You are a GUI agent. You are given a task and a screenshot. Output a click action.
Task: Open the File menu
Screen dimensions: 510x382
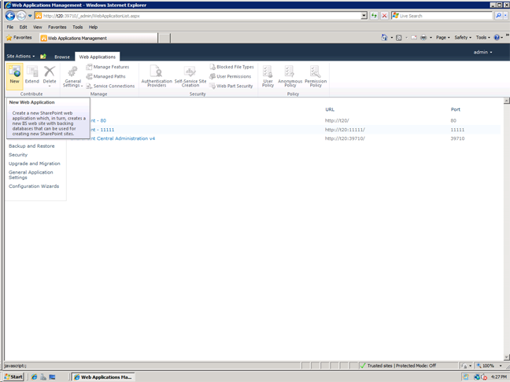click(x=10, y=27)
